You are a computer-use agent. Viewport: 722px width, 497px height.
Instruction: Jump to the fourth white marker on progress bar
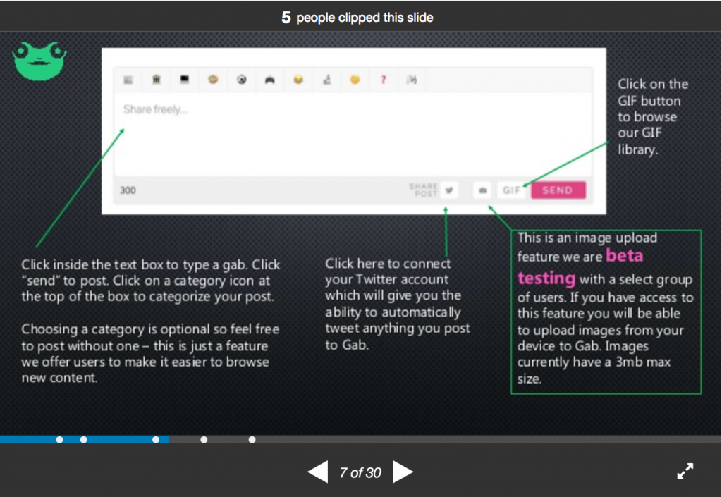coord(204,440)
